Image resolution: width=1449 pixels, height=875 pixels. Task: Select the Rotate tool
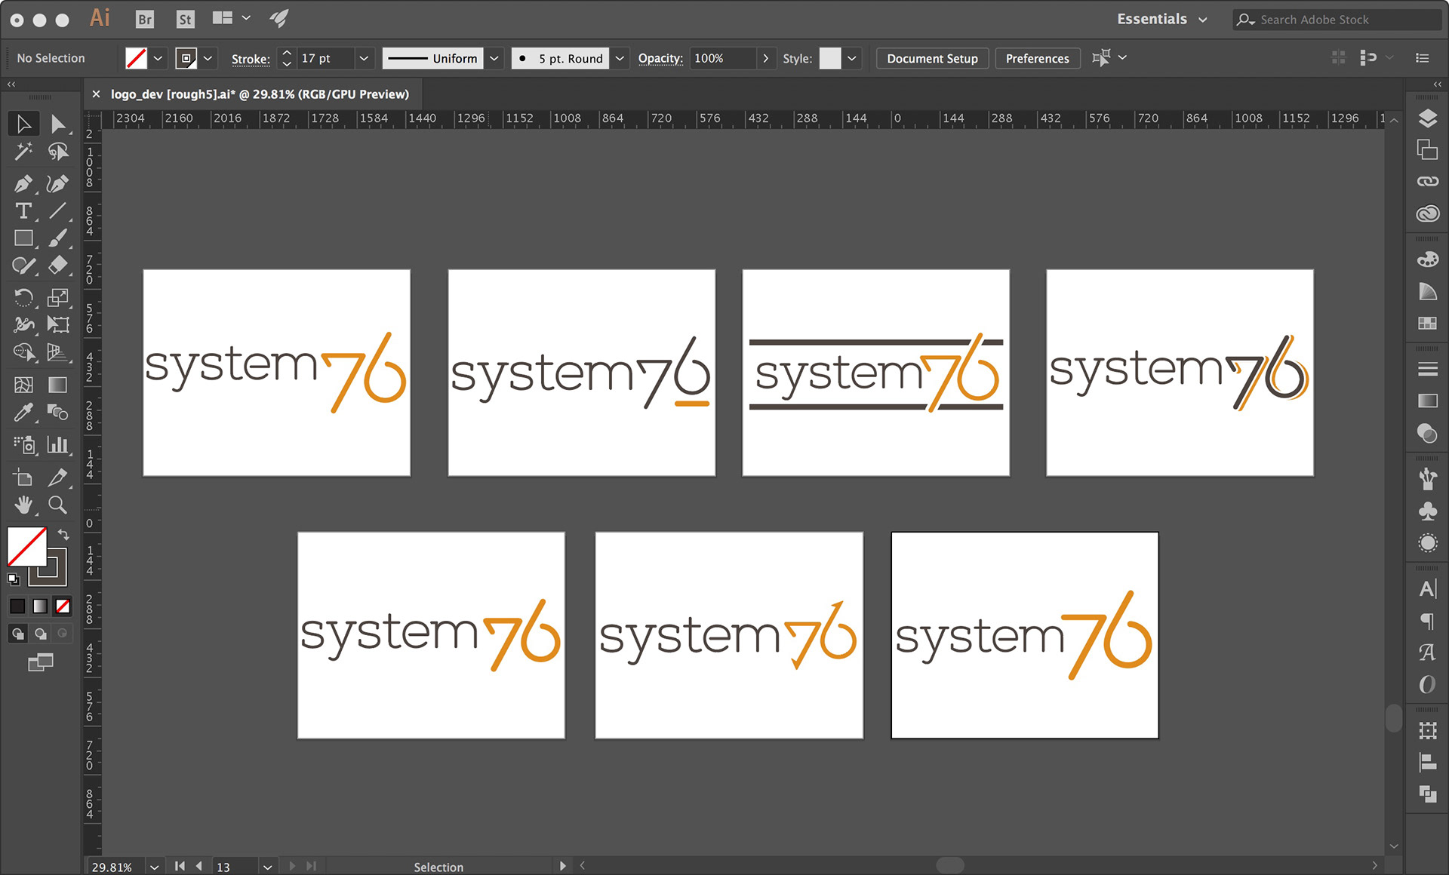(23, 297)
